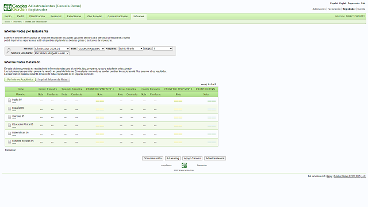Open document icon for Matemáticas 05 row
This screenshot has width=368, height=207.
pos(9,133)
